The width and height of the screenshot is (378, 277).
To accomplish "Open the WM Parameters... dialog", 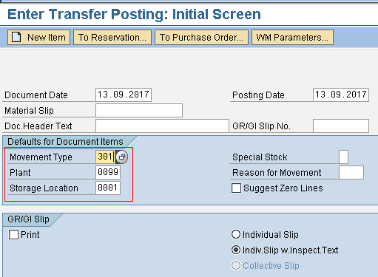I will [x=292, y=38].
